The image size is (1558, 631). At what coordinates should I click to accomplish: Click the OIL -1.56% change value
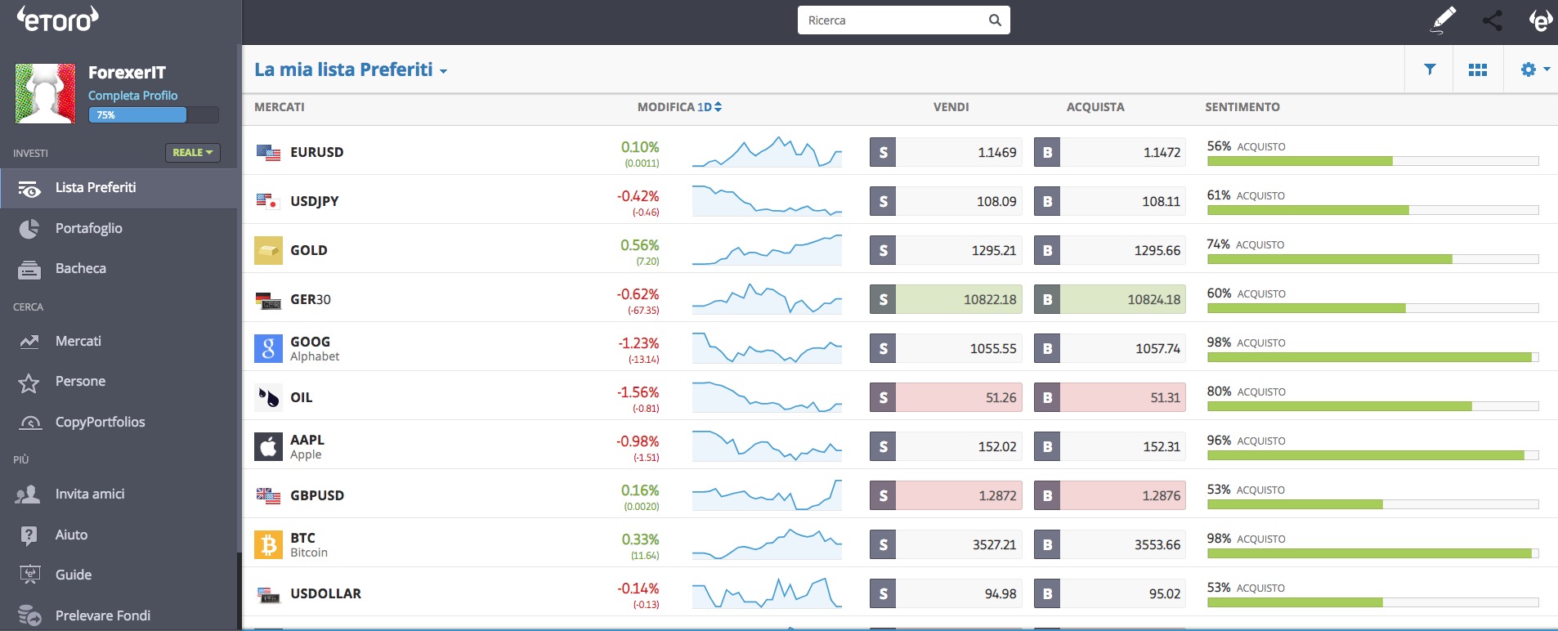[x=638, y=392]
